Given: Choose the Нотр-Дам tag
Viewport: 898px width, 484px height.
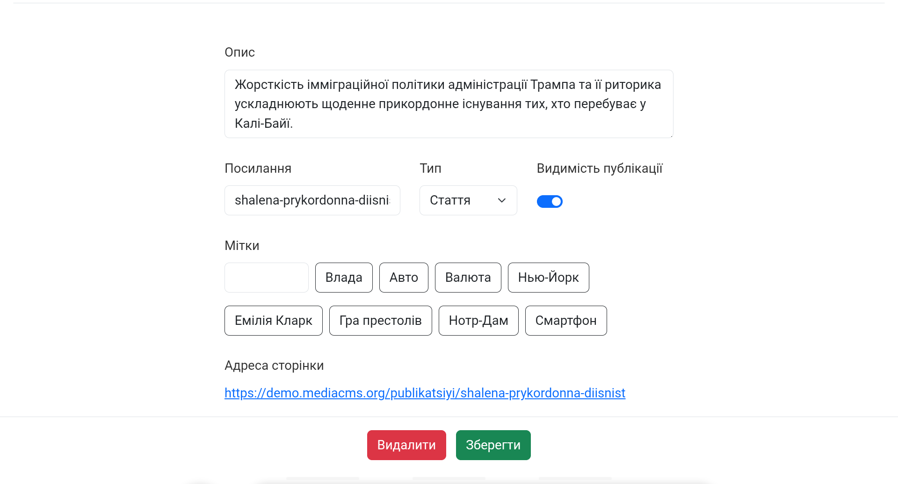Looking at the screenshot, I should click(478, 321).
